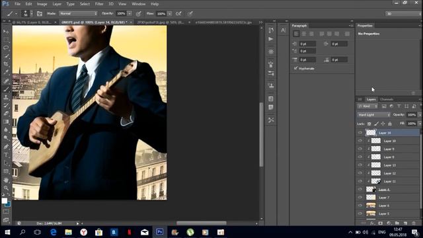The height and width of the screenshot is (238, 423).
Task: Toggle lock all (padlock) in Layers panel
Action: [390, 124]
